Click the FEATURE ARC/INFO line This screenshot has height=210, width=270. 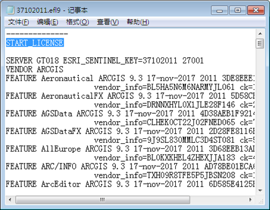point(130,166)
